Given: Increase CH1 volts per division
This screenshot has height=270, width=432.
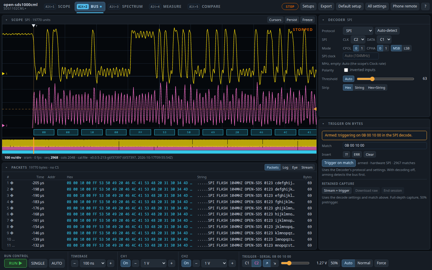Looking at the screenshot, I should (x=172, y=263).
